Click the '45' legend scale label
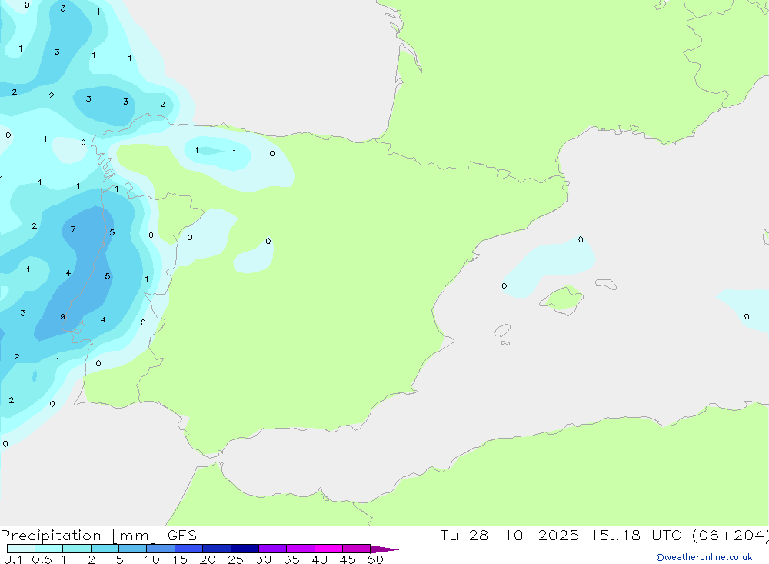The image size is (769, 564). click(x=348, y=559)
